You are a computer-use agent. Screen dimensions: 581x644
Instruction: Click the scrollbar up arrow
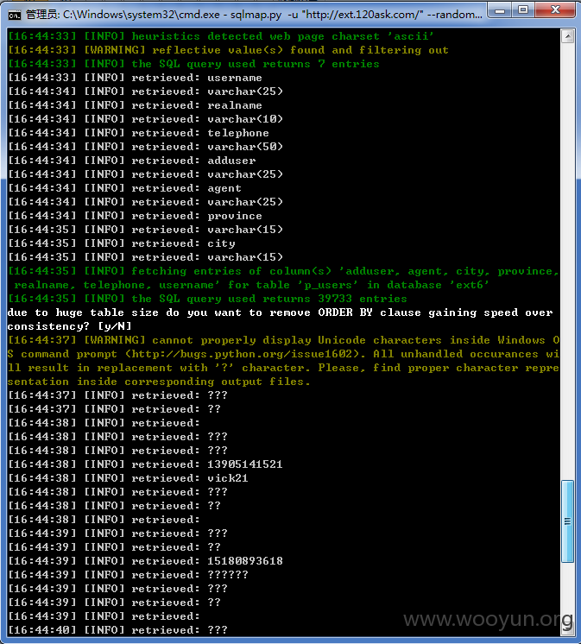coord(567,36)
